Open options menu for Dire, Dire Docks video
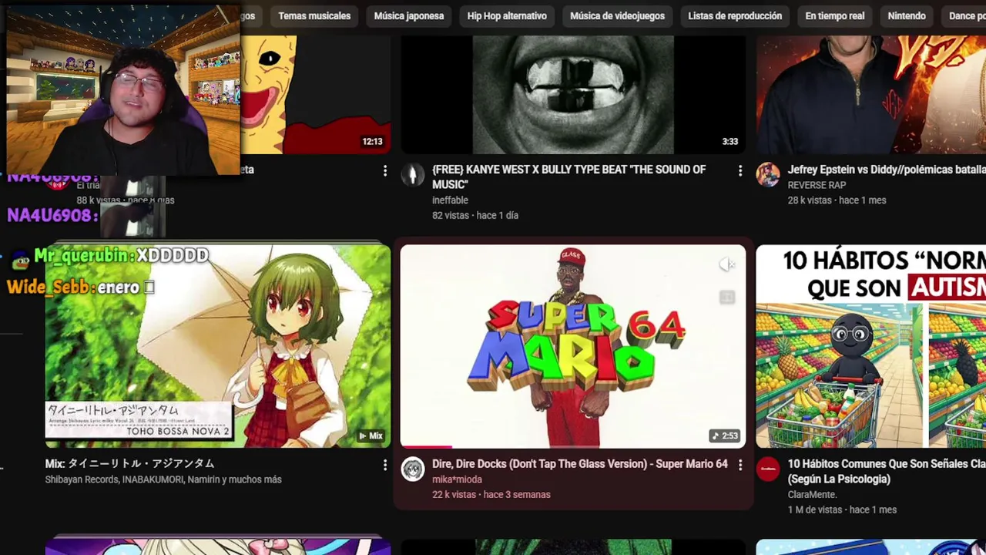986x555 pixels. coord(740,466)
